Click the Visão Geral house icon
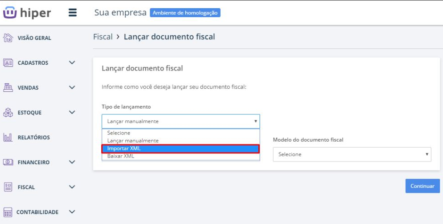 click(x=8, y=38)
